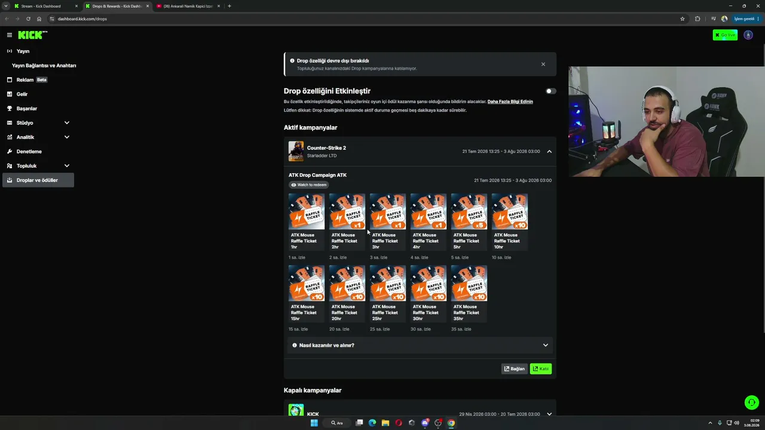This screenshot has width=765, height=430.
Task: Select the Raffle Ticket 2hr reward image
Action: click(347, 211)
